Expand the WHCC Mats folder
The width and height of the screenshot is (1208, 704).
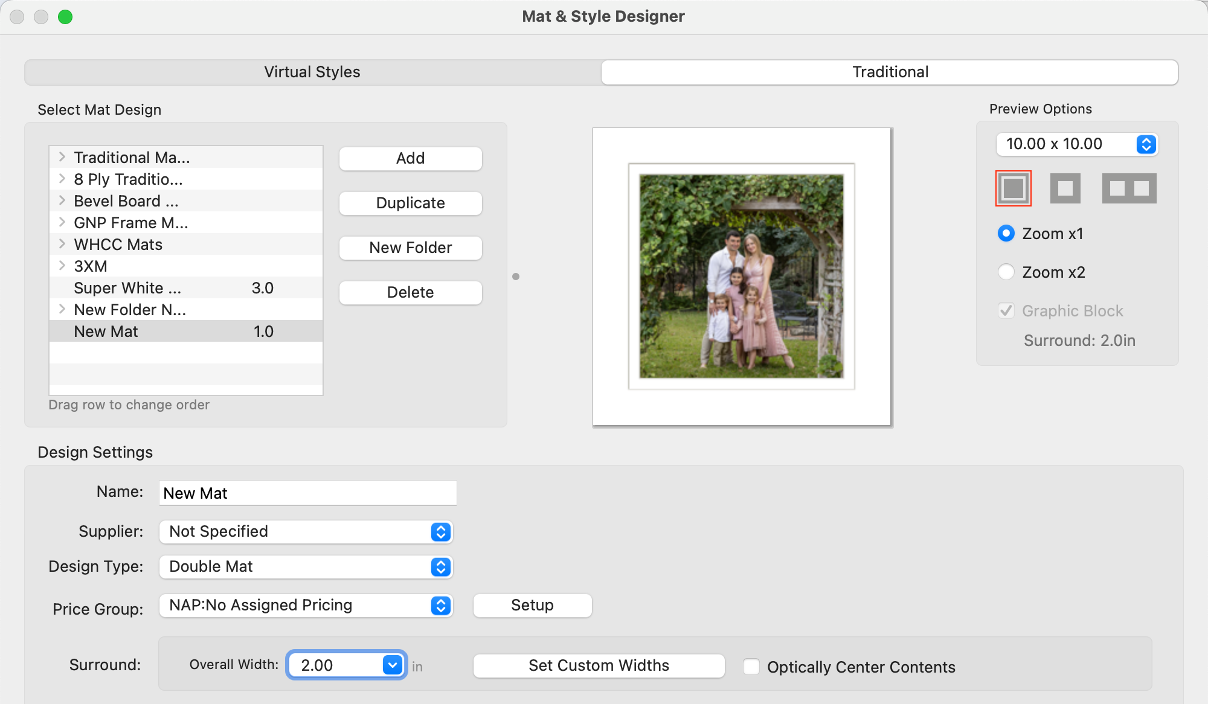[62, 244]
